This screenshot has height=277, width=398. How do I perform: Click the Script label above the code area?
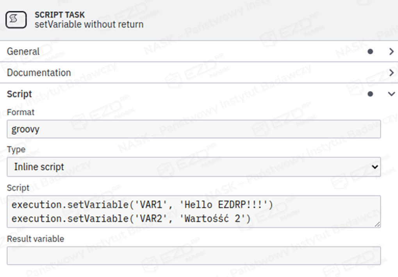click(18, 188)
